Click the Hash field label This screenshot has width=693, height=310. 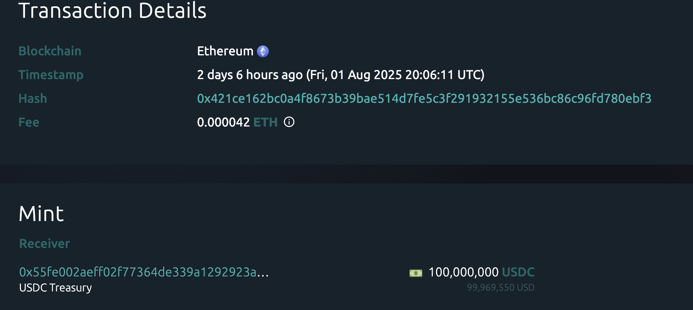click(33, 98)
